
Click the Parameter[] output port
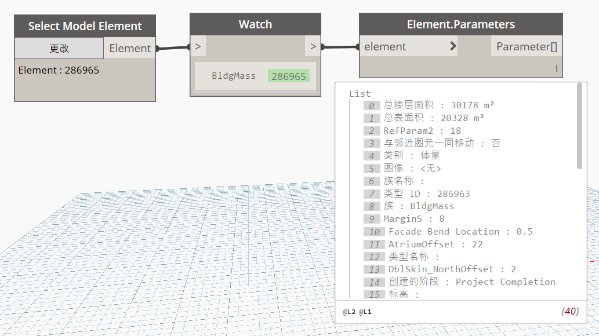coord(527,46)
